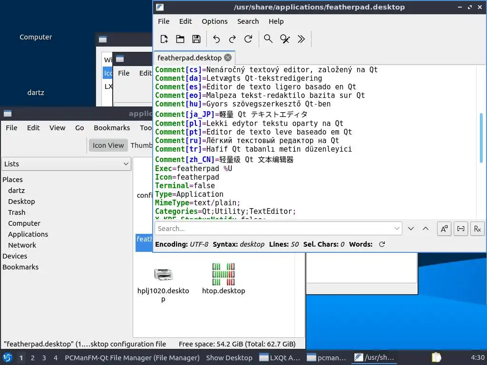Open file manager Go menu
Viewport: 487px width, 365px height.
click(79, 128)
